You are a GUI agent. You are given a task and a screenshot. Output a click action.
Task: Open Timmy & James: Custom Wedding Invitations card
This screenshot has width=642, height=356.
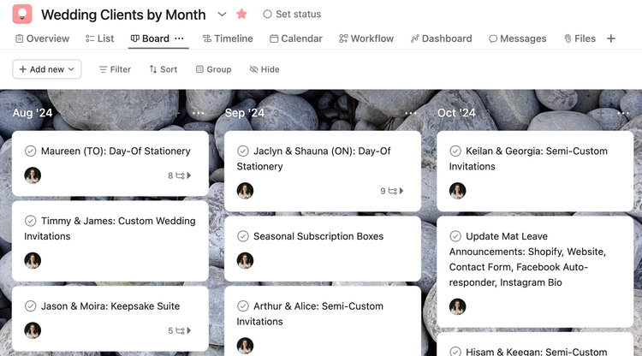point(110,240)
